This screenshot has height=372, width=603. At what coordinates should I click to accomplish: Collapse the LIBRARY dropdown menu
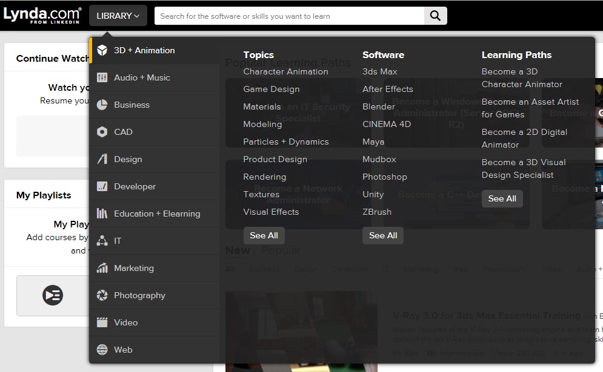pyautogui.click(x=118, y=16)
